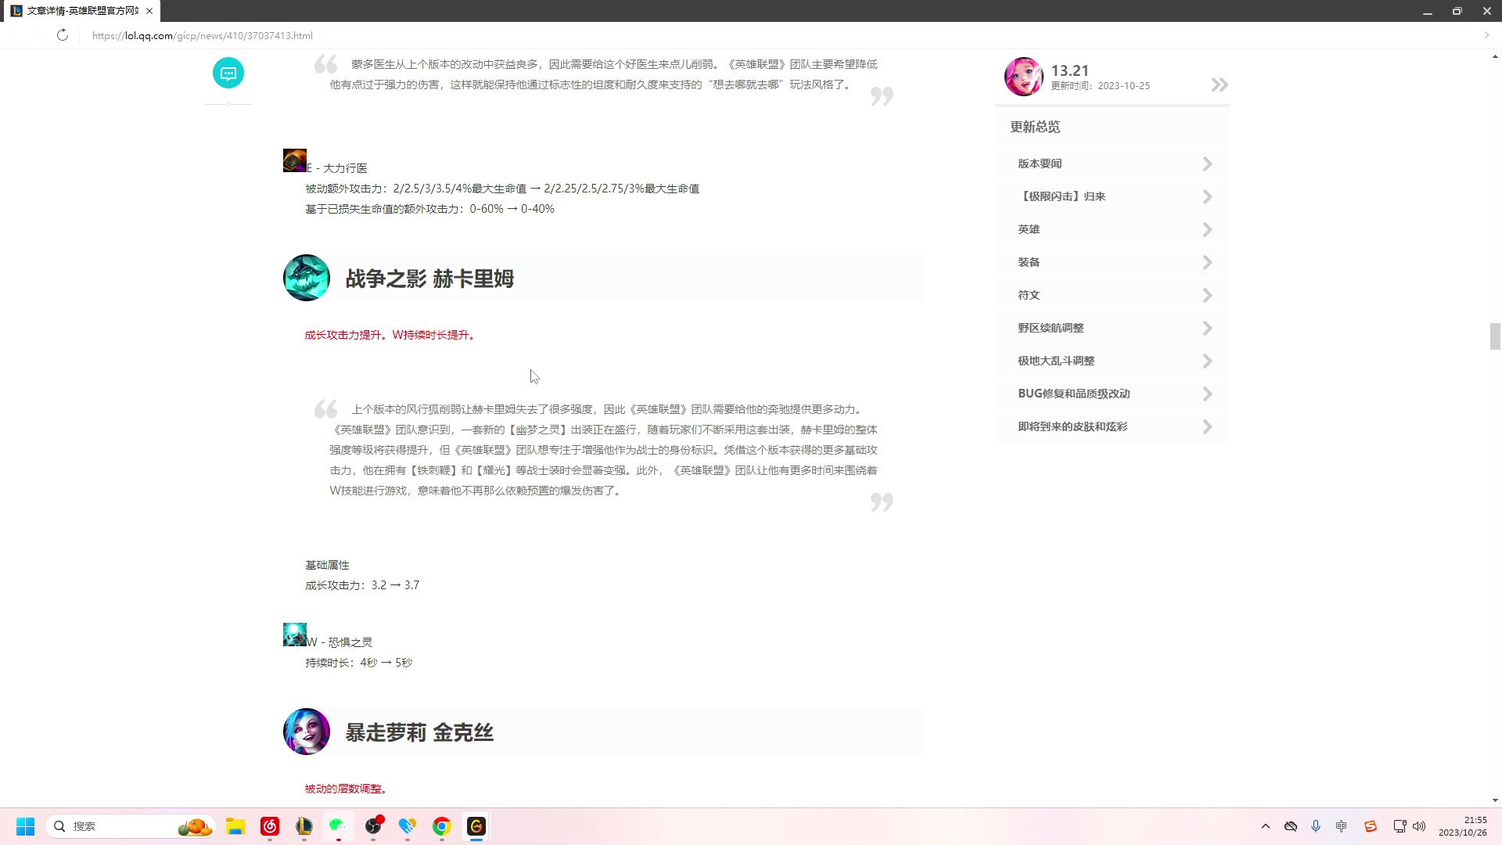
Task: Open OBS Studio from the taskbar
Action: click(373, 826)
